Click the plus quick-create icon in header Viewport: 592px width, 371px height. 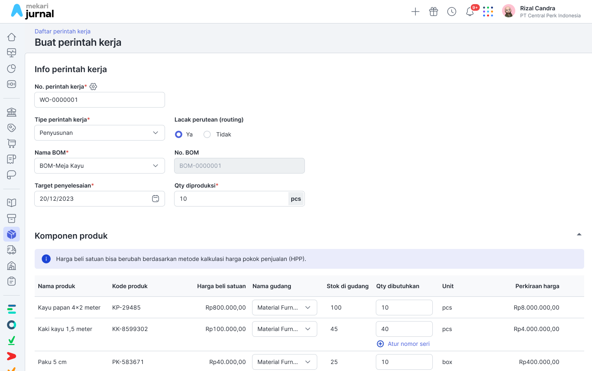tap(415, 12)
